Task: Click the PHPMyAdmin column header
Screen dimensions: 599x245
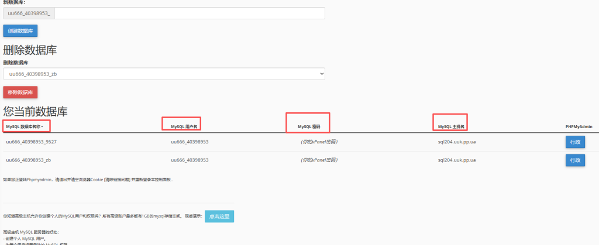Action: point(579,126)
